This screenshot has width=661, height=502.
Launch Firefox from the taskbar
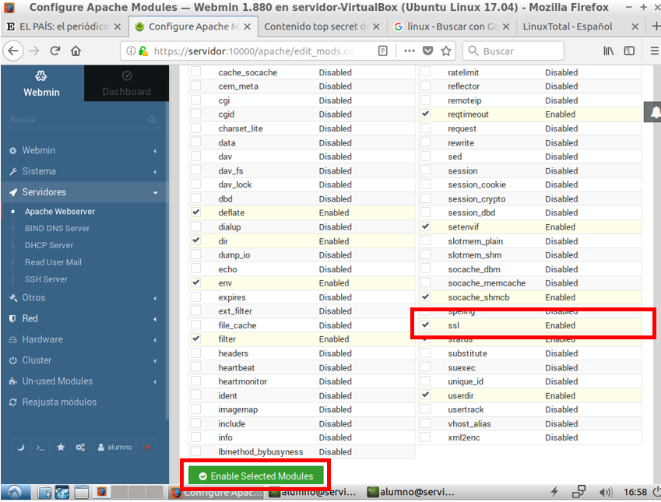click(102, 492)
